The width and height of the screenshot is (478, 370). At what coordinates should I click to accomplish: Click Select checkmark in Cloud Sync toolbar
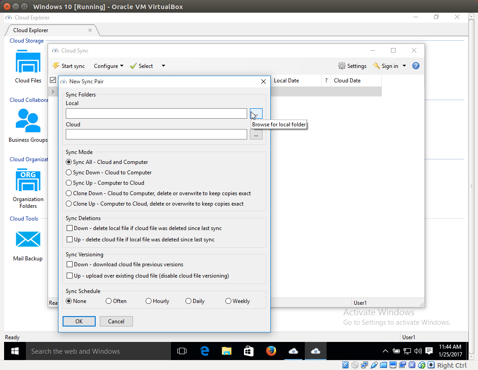133,66
